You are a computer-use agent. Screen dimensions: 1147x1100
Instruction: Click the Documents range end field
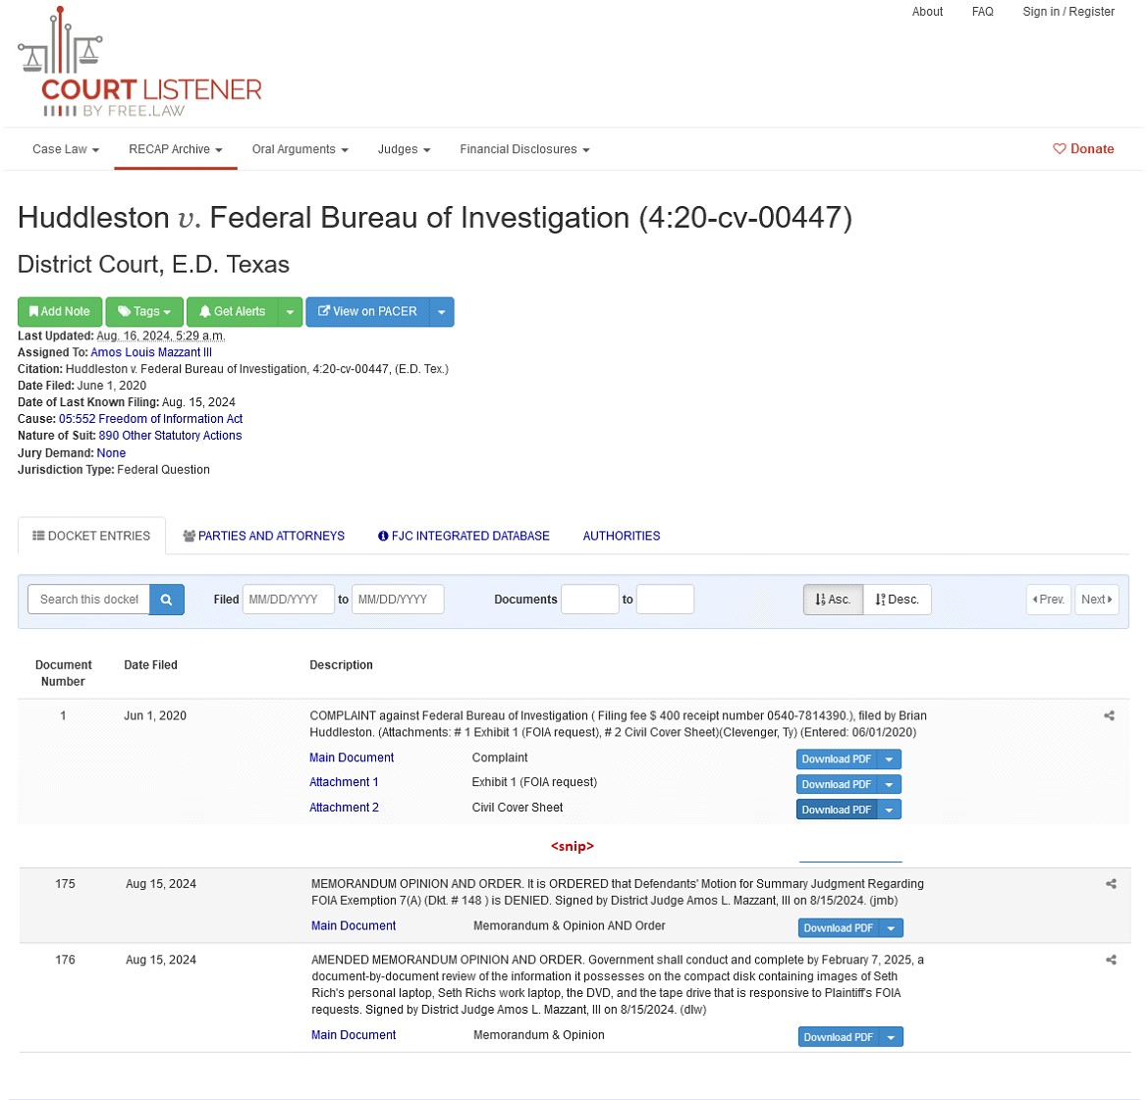click(x=665, y=600)
